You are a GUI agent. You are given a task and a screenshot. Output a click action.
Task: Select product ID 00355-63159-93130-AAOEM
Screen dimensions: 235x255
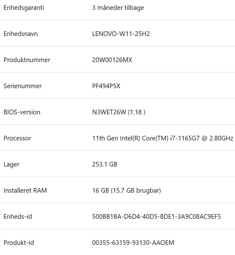click(x=133, y=243)
